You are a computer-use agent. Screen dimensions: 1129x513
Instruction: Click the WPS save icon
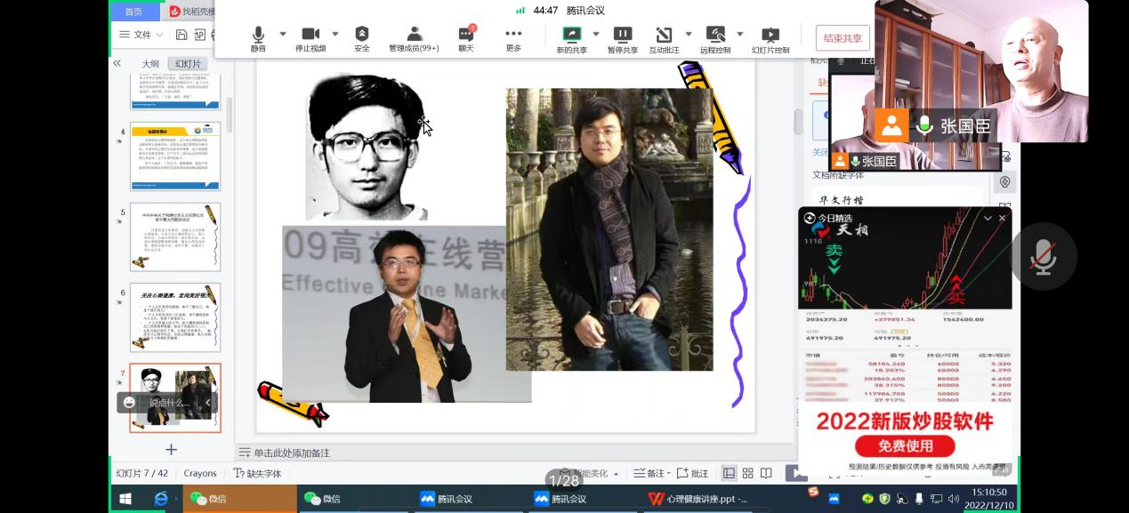point(181,35)
